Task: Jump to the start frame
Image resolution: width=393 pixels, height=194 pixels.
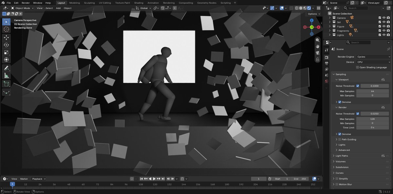Action: (142, 179)
